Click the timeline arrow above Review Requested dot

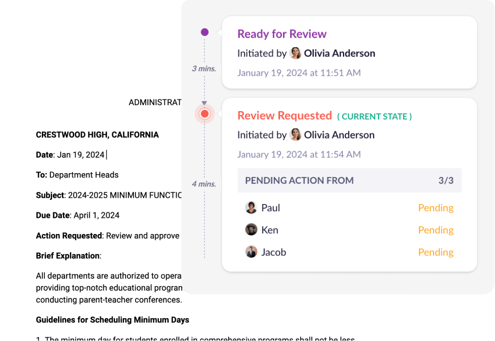204,103
